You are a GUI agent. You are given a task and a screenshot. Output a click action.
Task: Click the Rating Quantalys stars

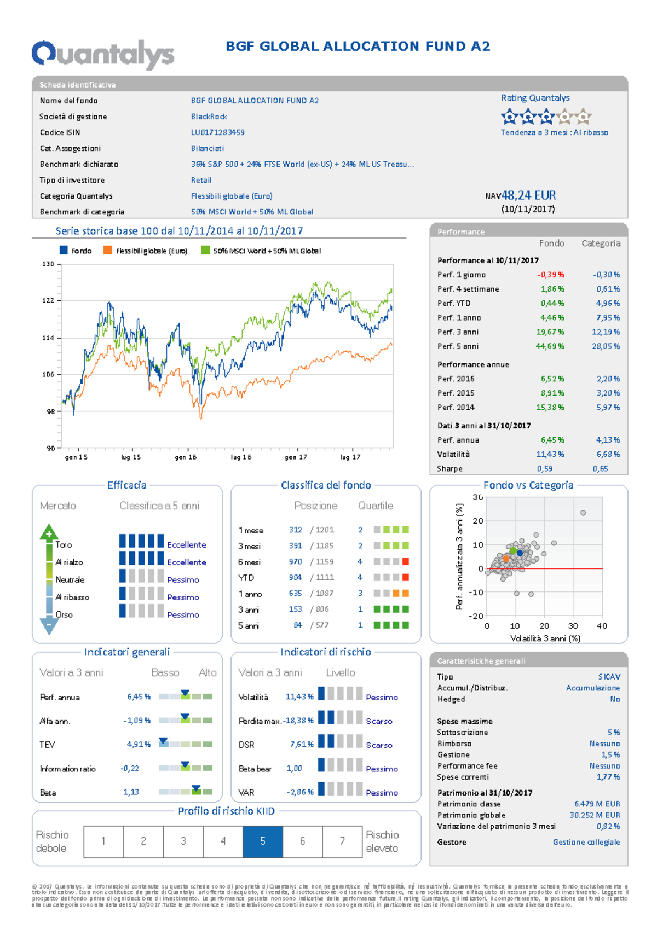546,116
